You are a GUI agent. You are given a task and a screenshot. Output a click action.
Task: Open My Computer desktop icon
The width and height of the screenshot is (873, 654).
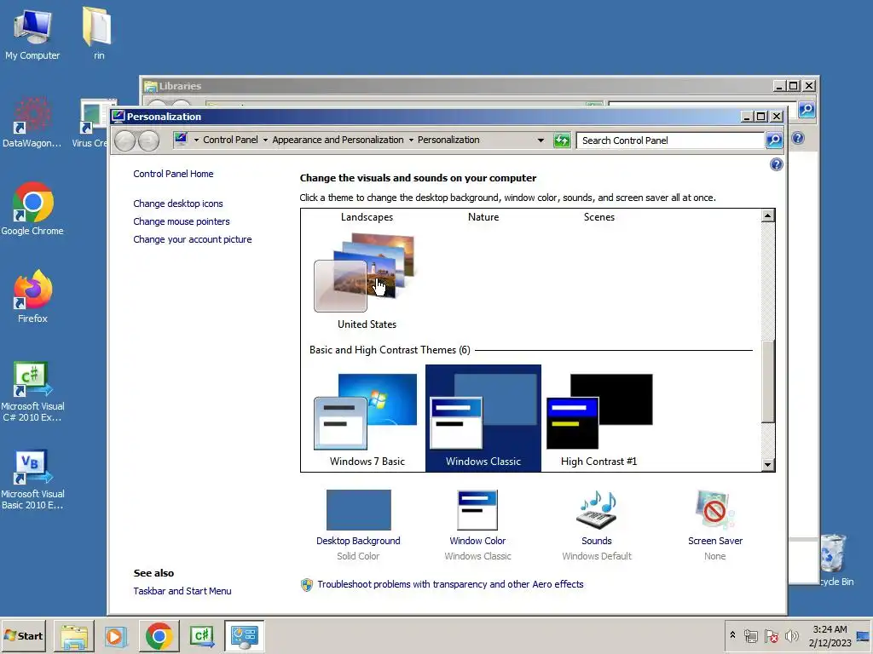click(32, 33)
